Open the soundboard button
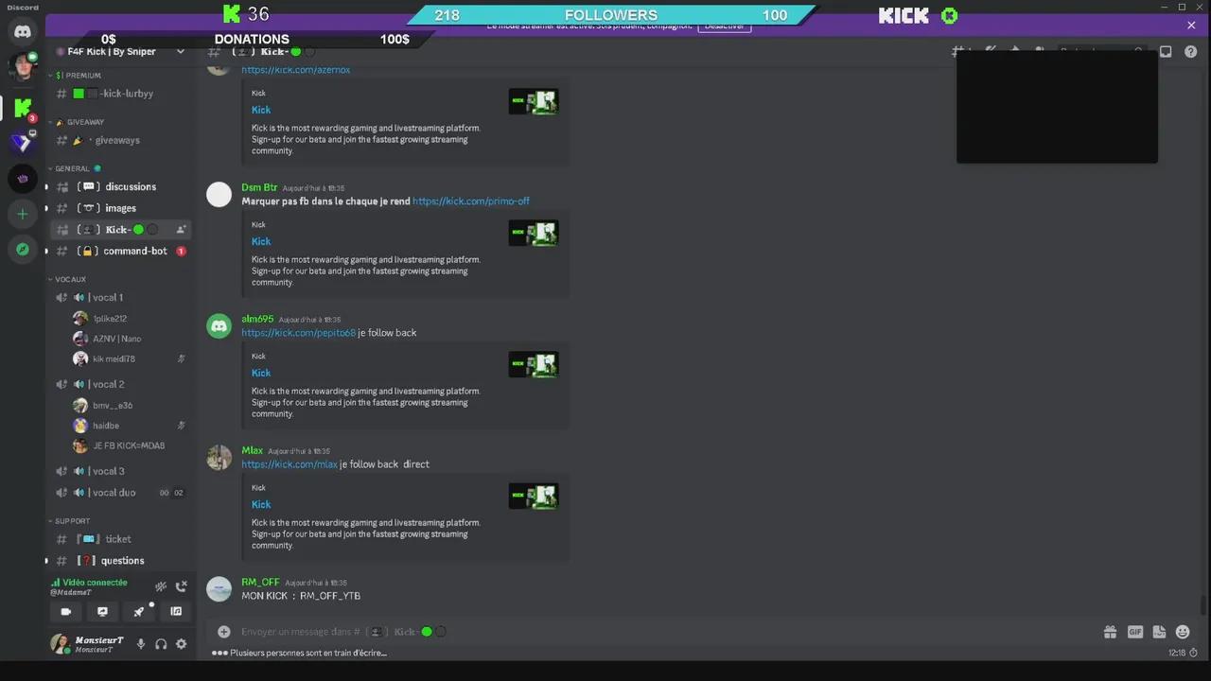This screenshot has width=1211, height=681. pyautogui.click(x=176, y=612)
